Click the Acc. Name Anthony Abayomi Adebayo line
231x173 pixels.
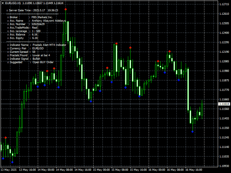36,21
